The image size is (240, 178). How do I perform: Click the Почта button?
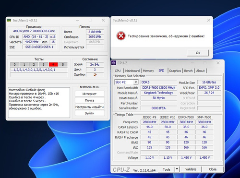point(89,100)
